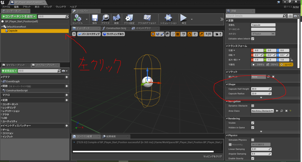This screenshot has height=162, width=302.
Task: Open grid snap value 10 dropdown
Action: (183, 34)
